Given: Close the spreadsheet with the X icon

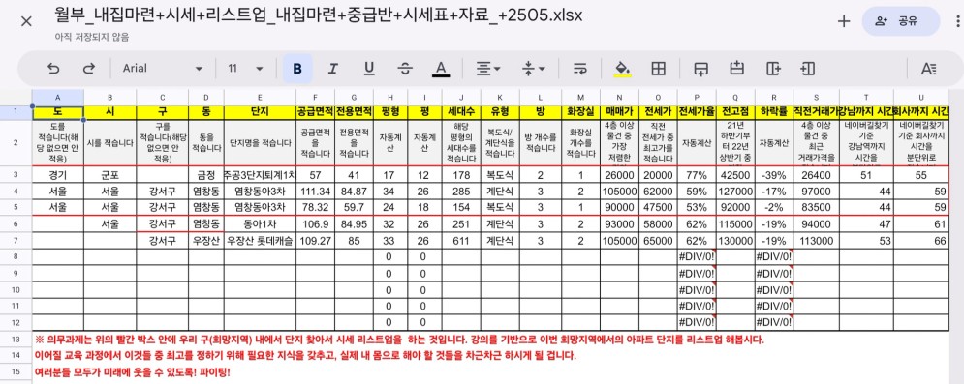Looking at the screenshot, I should pos(26,21).
